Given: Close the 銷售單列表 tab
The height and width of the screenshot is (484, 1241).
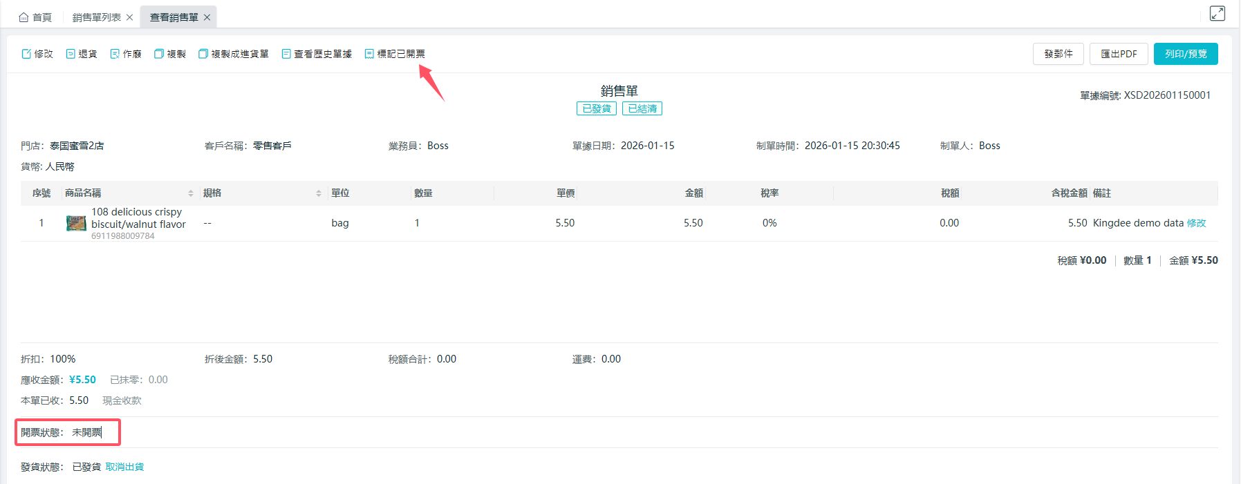Looking at the screenshot, I should click(x=129, y=17).
